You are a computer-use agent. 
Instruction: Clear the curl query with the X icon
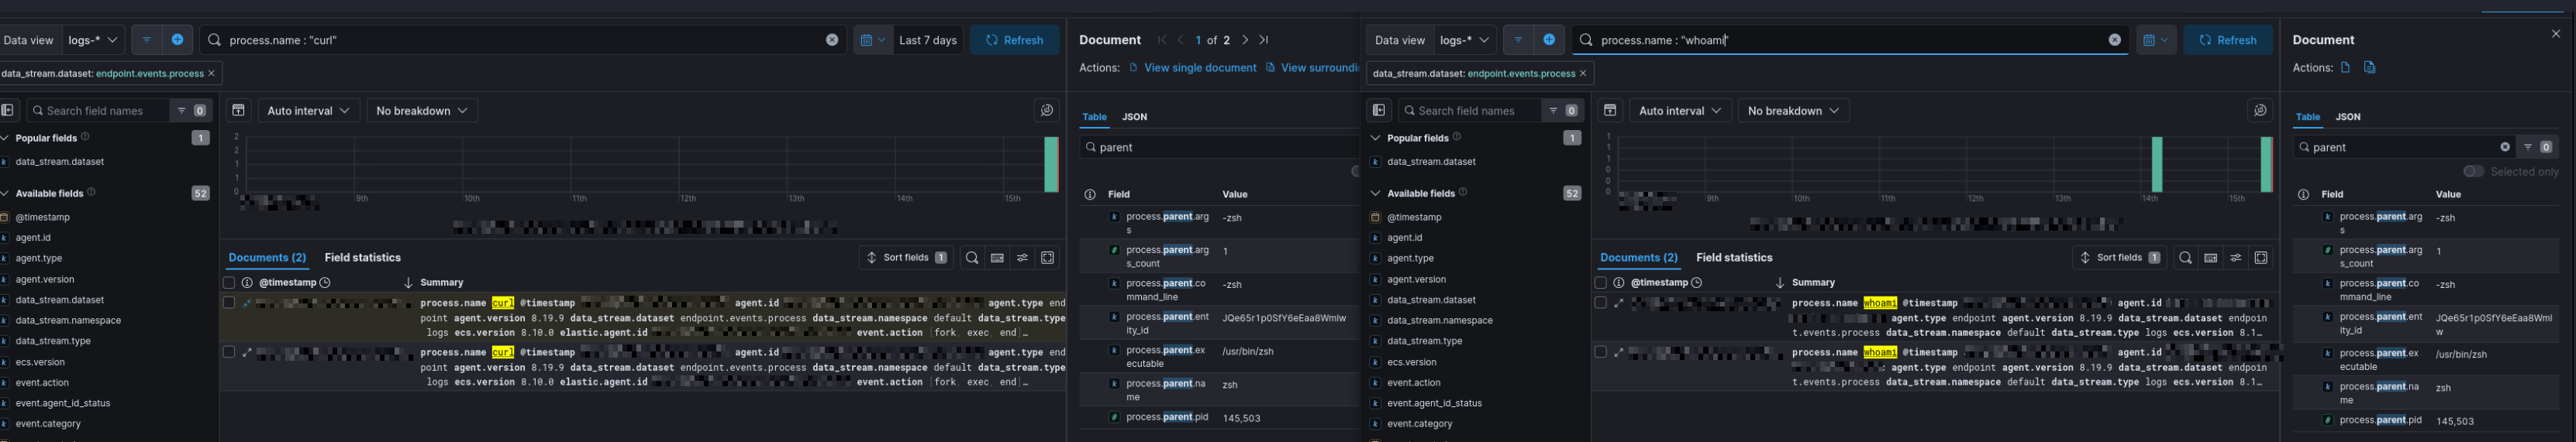pyautogui.click(x=831, y=40)
